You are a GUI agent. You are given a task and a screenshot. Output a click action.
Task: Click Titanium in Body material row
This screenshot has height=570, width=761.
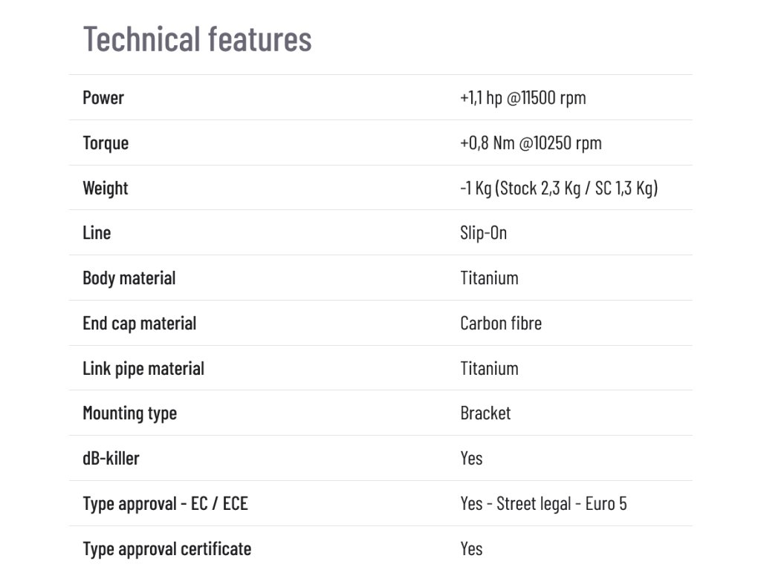click(489, 278)
